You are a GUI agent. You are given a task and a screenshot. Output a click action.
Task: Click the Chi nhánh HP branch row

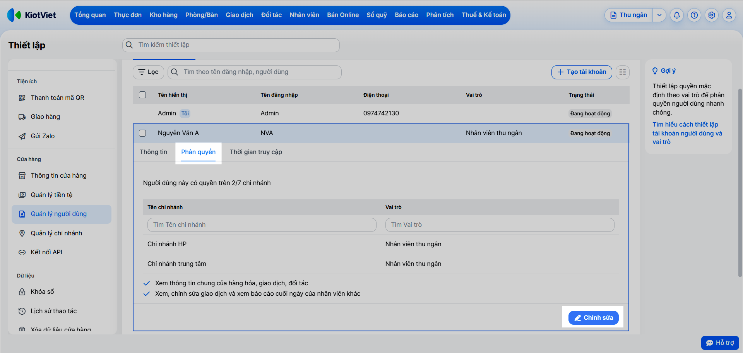(381, 244)
